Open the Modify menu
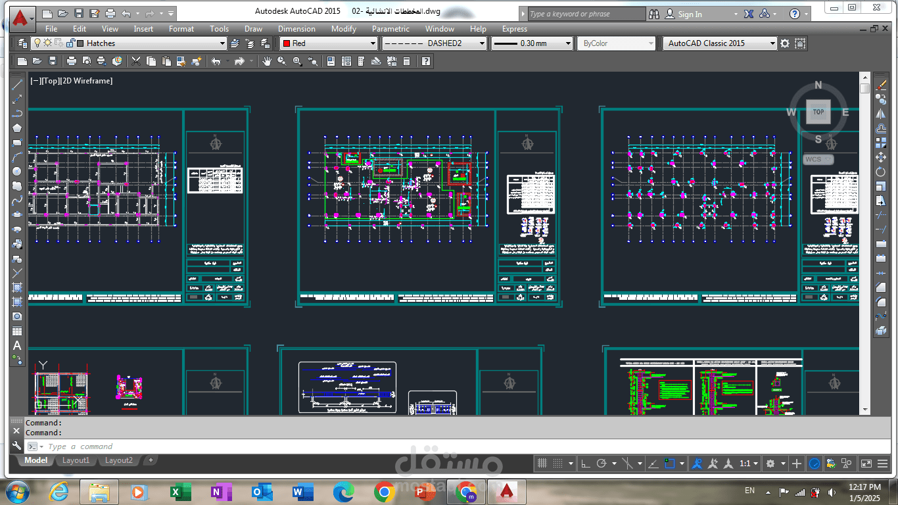898x505 pixels. coord(344,29)
